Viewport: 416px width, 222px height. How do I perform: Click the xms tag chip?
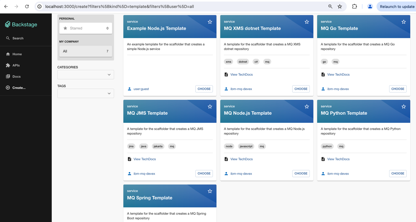229,62
